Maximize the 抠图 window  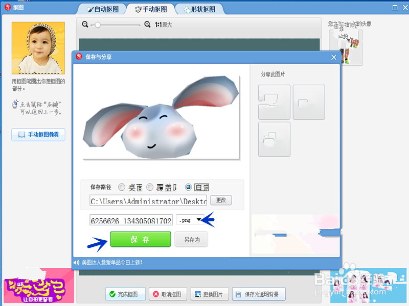coord(395,8)
